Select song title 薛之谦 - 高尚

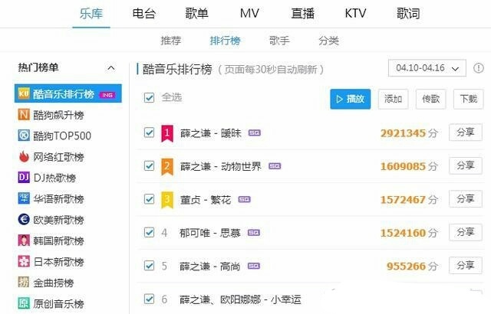[210, 267]
